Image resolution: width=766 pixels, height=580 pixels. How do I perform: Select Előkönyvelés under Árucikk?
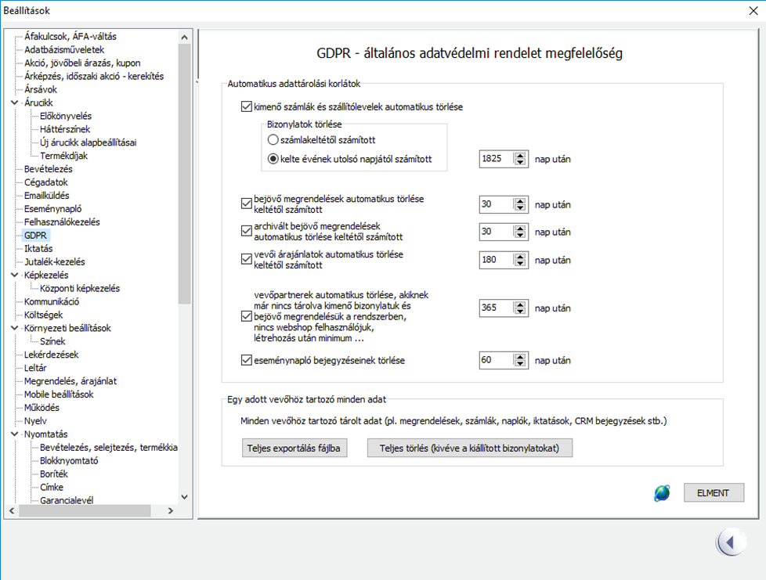[66, 116]
